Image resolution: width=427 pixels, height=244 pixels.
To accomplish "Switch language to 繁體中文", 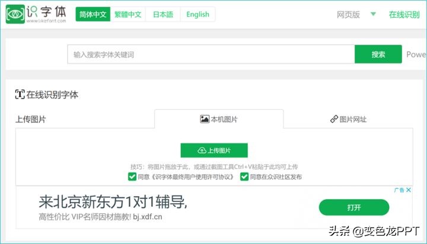I will 128,14.
